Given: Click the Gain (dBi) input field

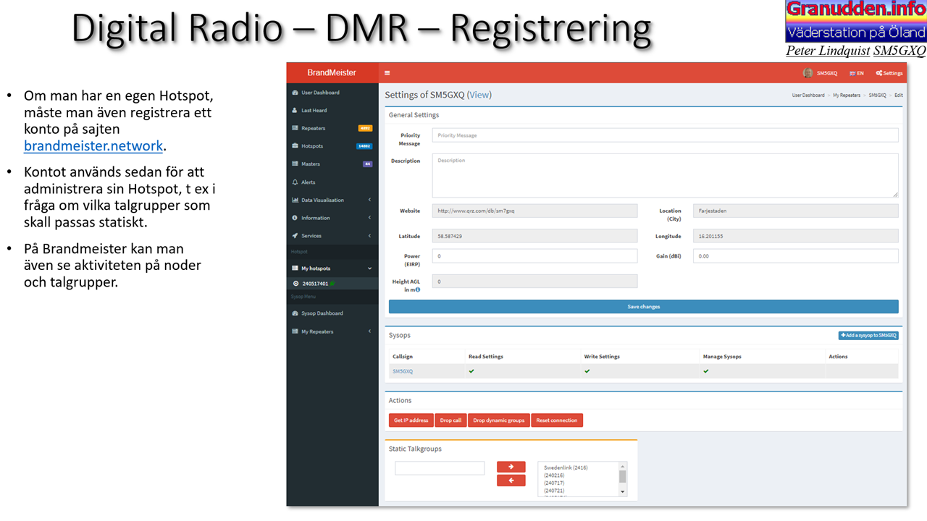Looking at the screenshot, I should pyautogui.click(x=796, y=256).
